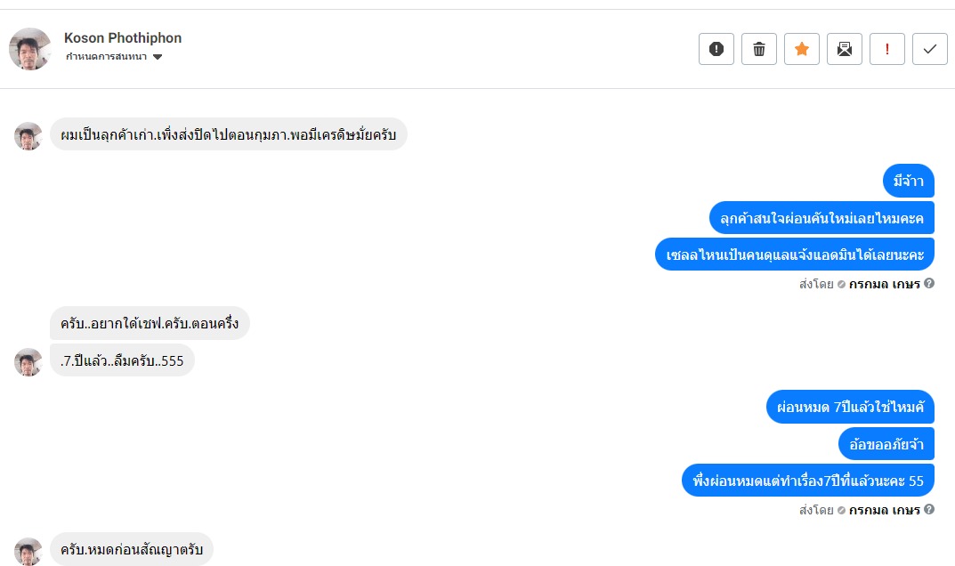Click the octagon spam warning icon
The width and height of the screenshot is (955, 566).
coord(716,49)
